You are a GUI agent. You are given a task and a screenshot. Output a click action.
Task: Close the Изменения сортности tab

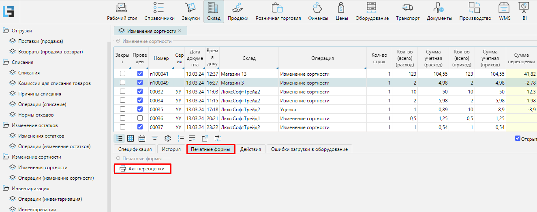point(180,31)
